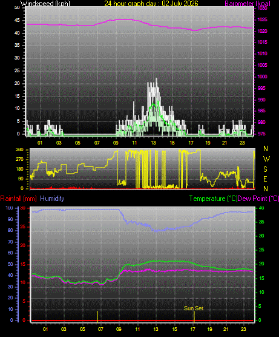The width and height of the screenshot is (279, 337).
Task: Click hour "21" under the temperature chart
Action: (x=226, y=329)
